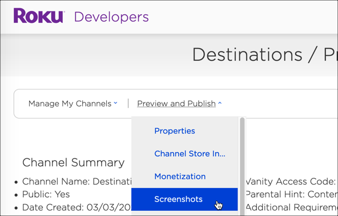Click the Date Created entry

click(x=77, y=207)
